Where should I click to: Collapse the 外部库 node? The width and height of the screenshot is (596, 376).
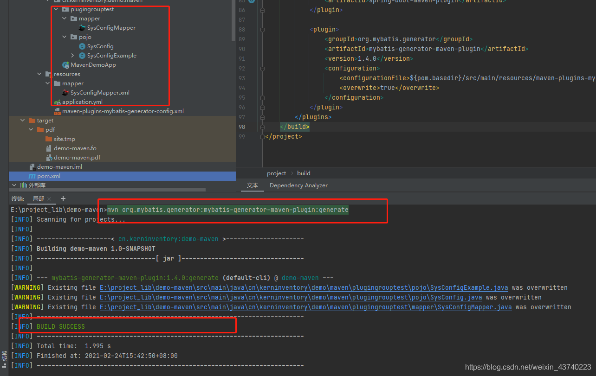pos(14,185)
